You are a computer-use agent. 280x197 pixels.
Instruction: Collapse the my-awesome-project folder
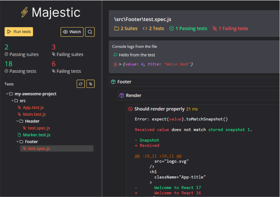coord(7,94)
